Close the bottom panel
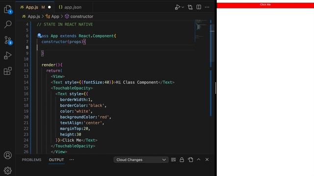The width and height of the screenshot is (314, 176). (207, 159)
